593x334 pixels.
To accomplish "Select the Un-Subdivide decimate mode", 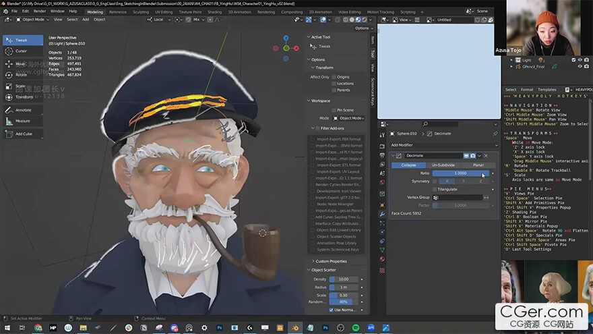I will point(443,165).
